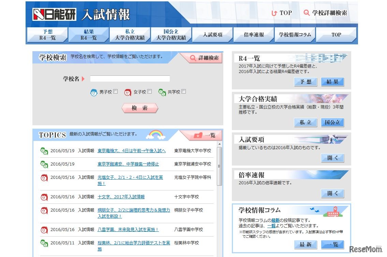Click the 日能研 logo in header
Image resolution: width=387 pixels, height=257 pixels.
tap(54, 14)
